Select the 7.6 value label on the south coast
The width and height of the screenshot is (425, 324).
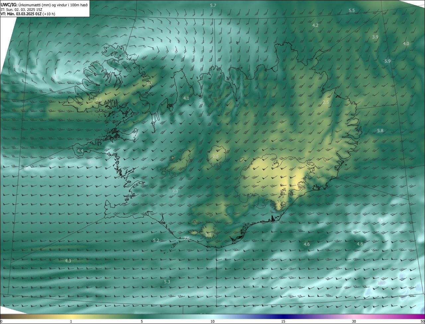(x=187, y=239)
